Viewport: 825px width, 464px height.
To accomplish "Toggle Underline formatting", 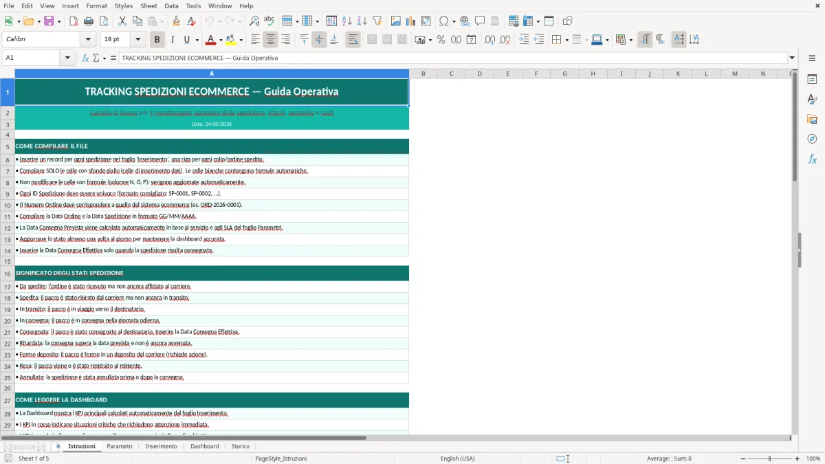I will [187, 40].
